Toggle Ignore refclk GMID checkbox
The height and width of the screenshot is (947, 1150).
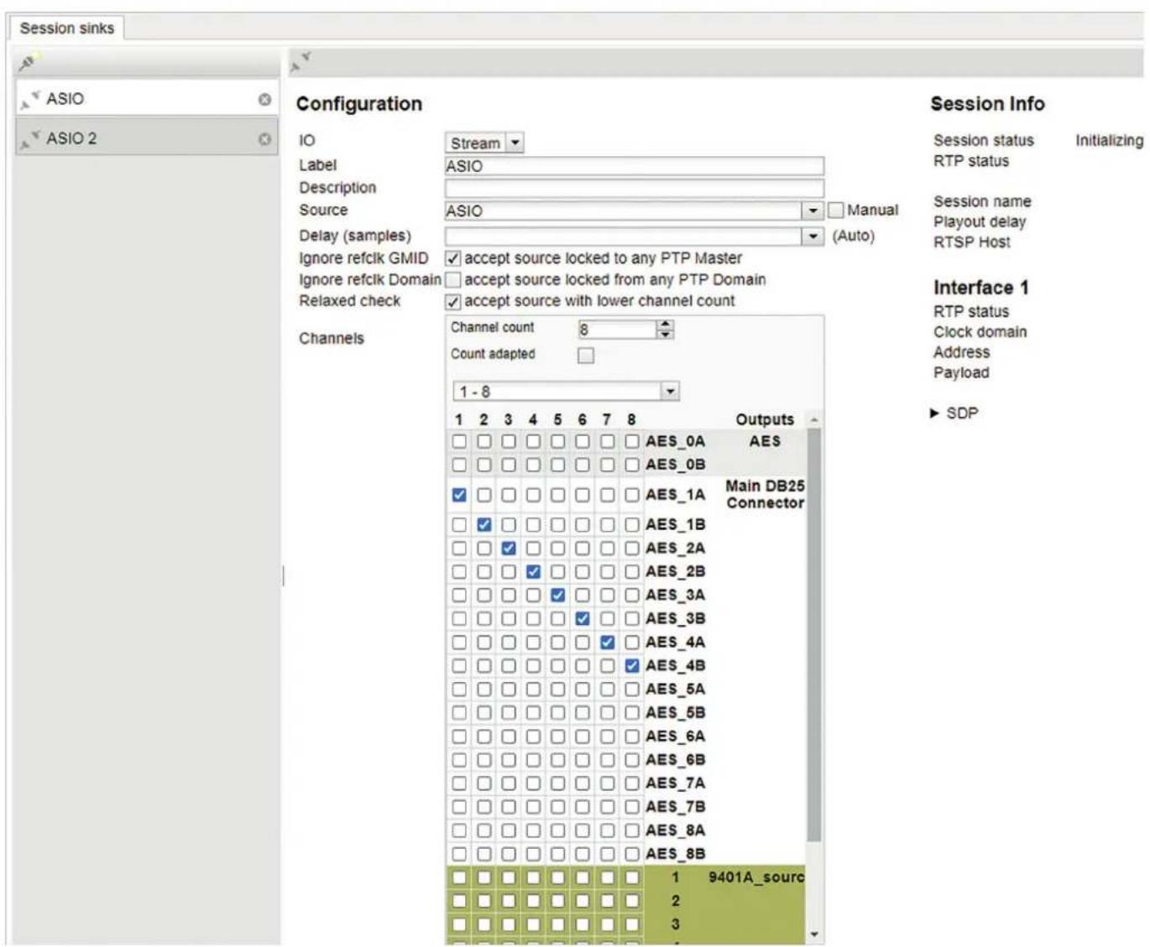pos(453,258)
